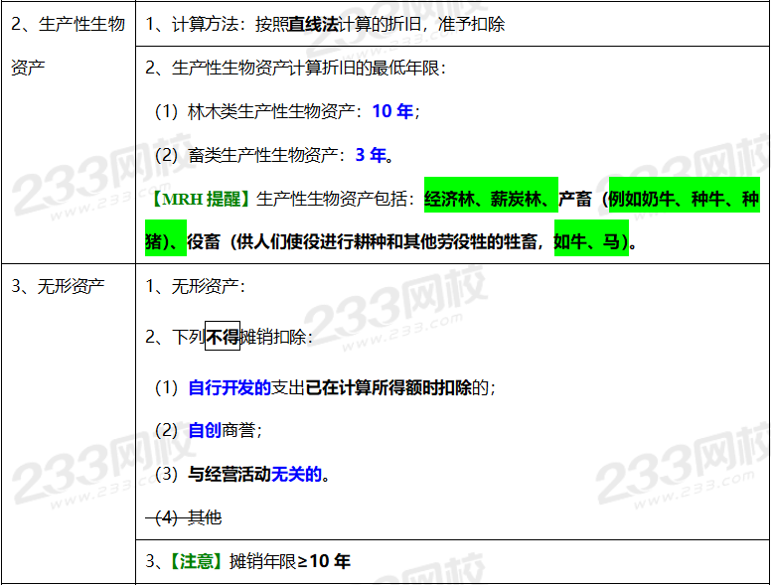Click the blue "10 年" text
771x585 pixels.
[392, 111]
